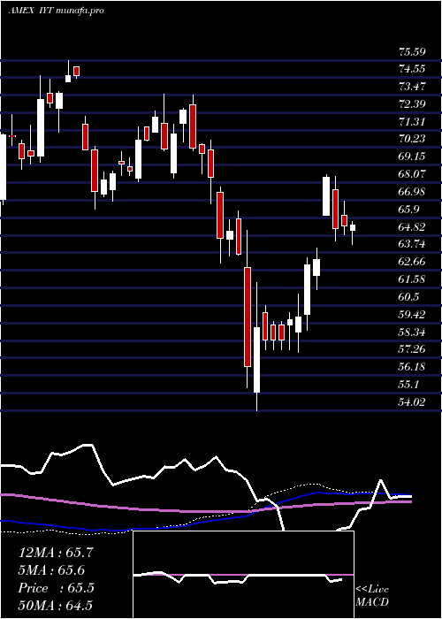Click the 73.47 price axis label
442x619 pixels.
pyautogui.click(x=412, y=87)
